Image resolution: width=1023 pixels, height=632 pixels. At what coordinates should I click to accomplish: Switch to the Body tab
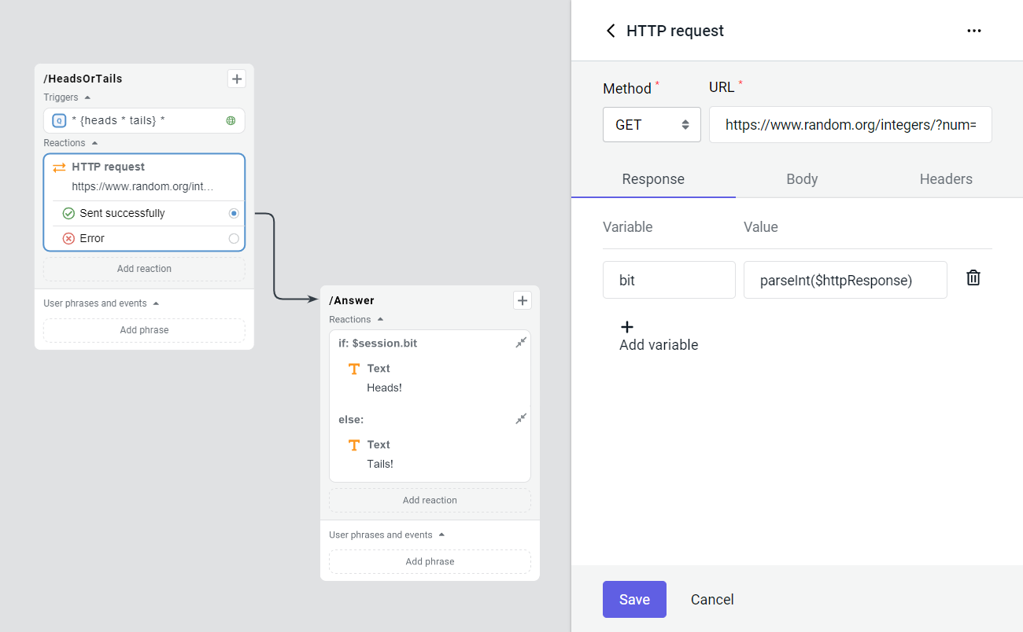click(801, 179)
